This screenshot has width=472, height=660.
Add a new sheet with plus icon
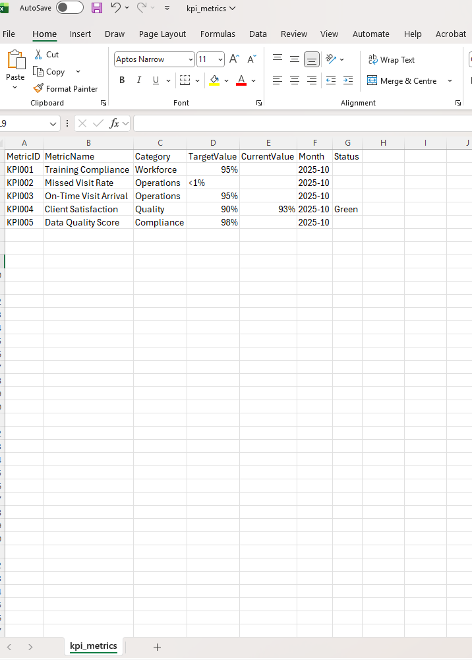(x=158, y=647)
